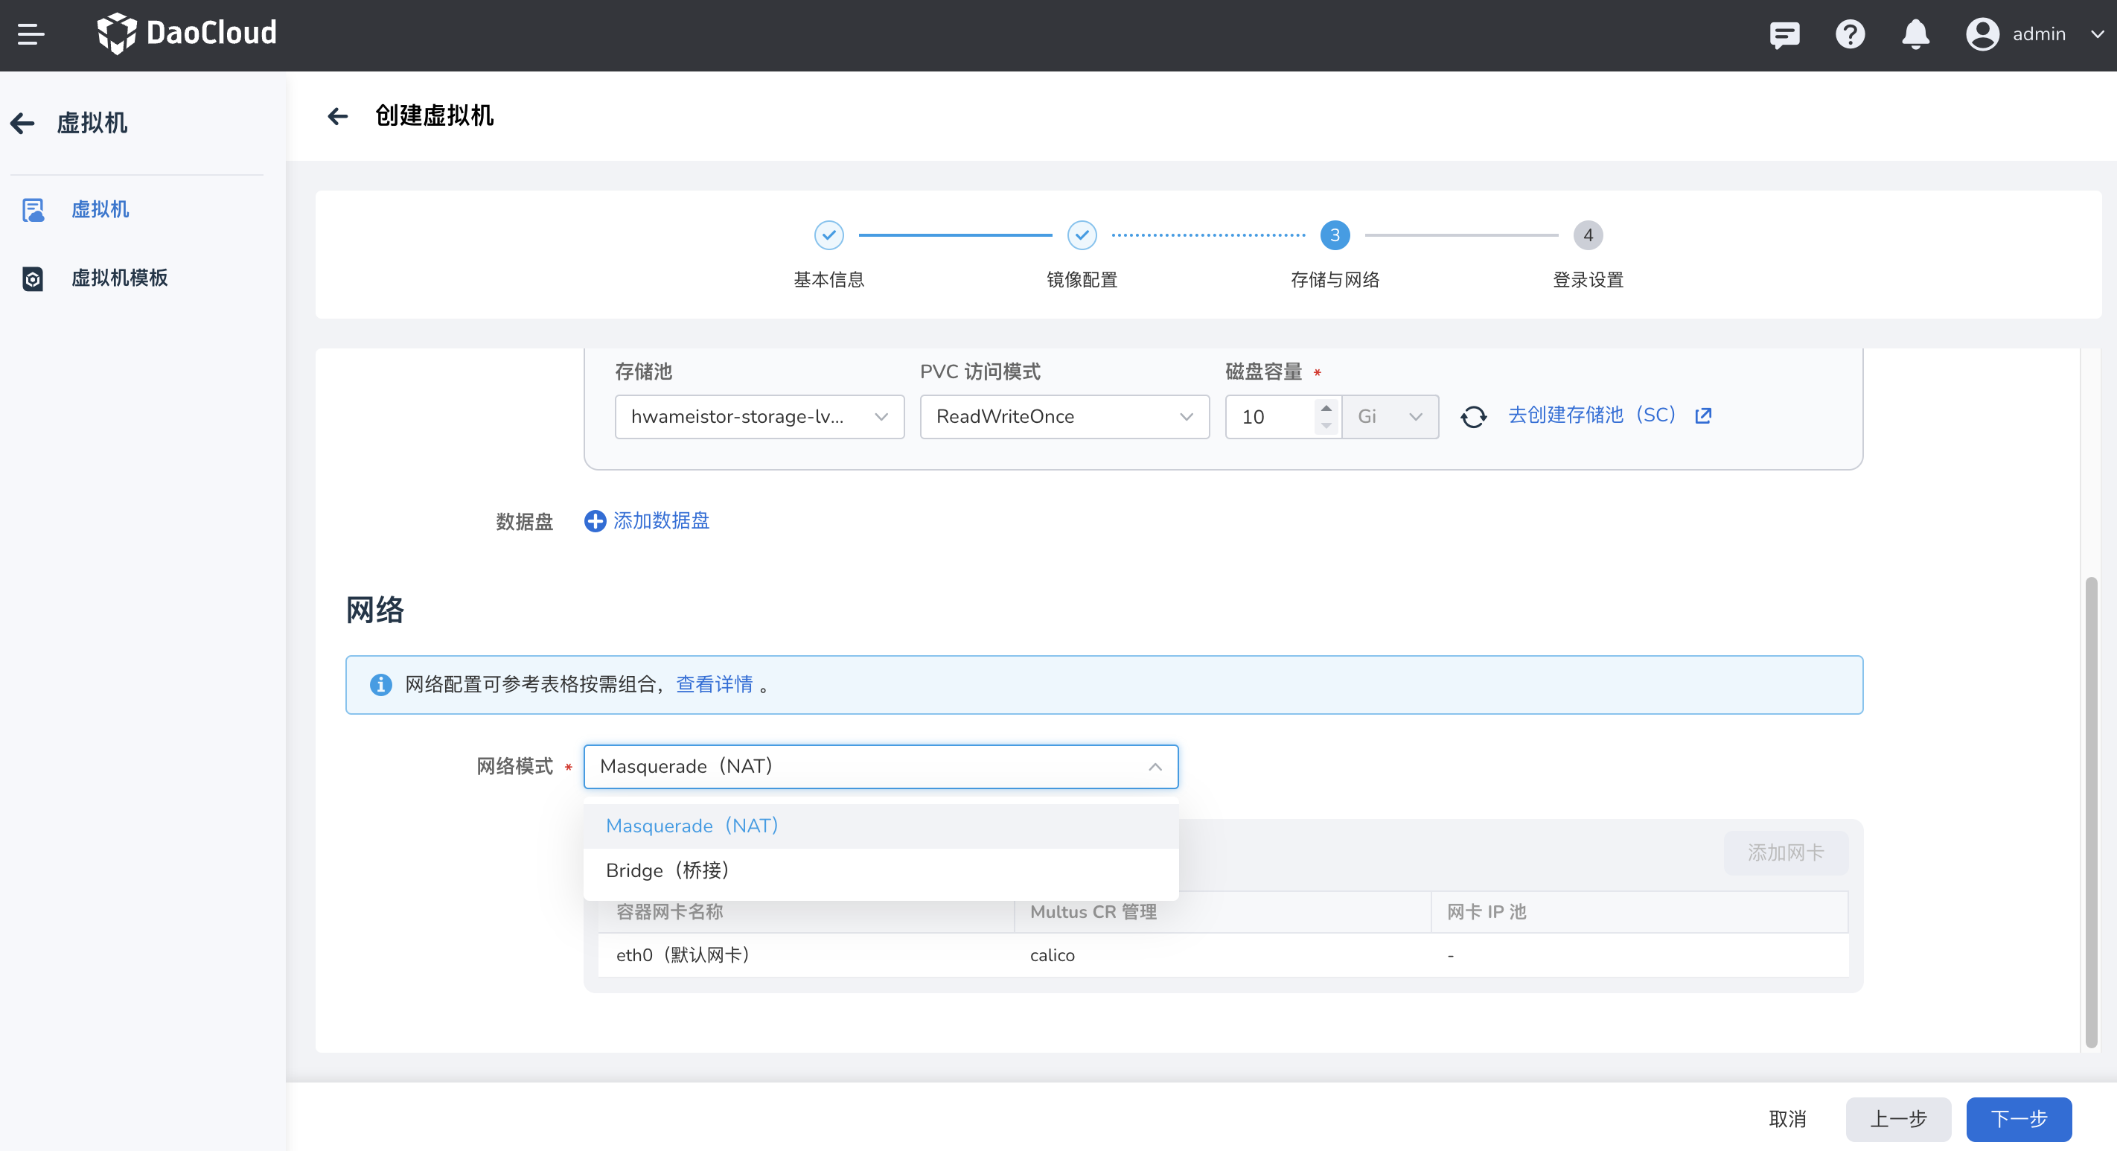Click the back arrow beside 创建虚拟机

click(338, 116)
